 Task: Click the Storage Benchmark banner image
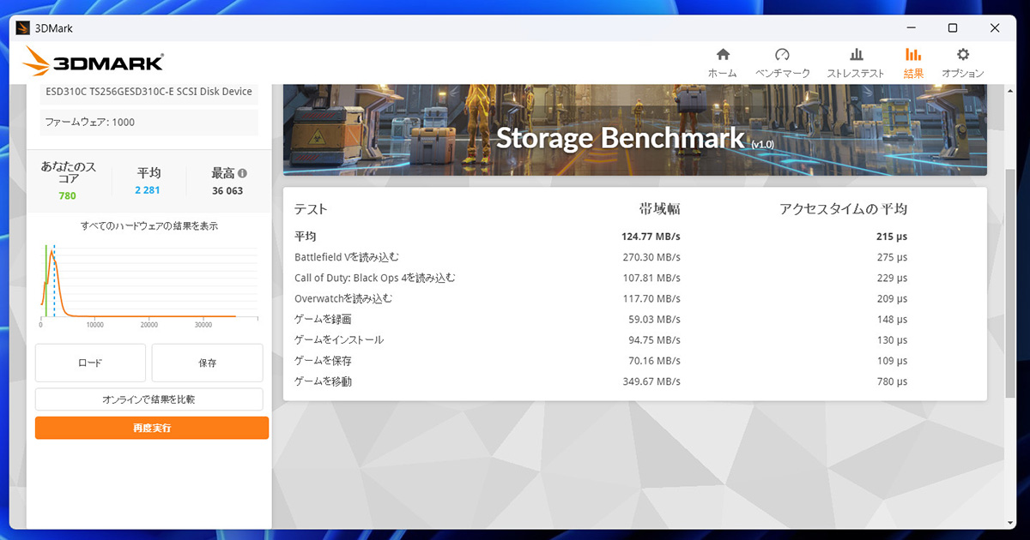point(634,130)
